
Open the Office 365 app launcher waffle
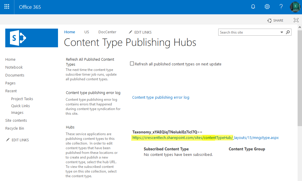(x=7, y=7)
